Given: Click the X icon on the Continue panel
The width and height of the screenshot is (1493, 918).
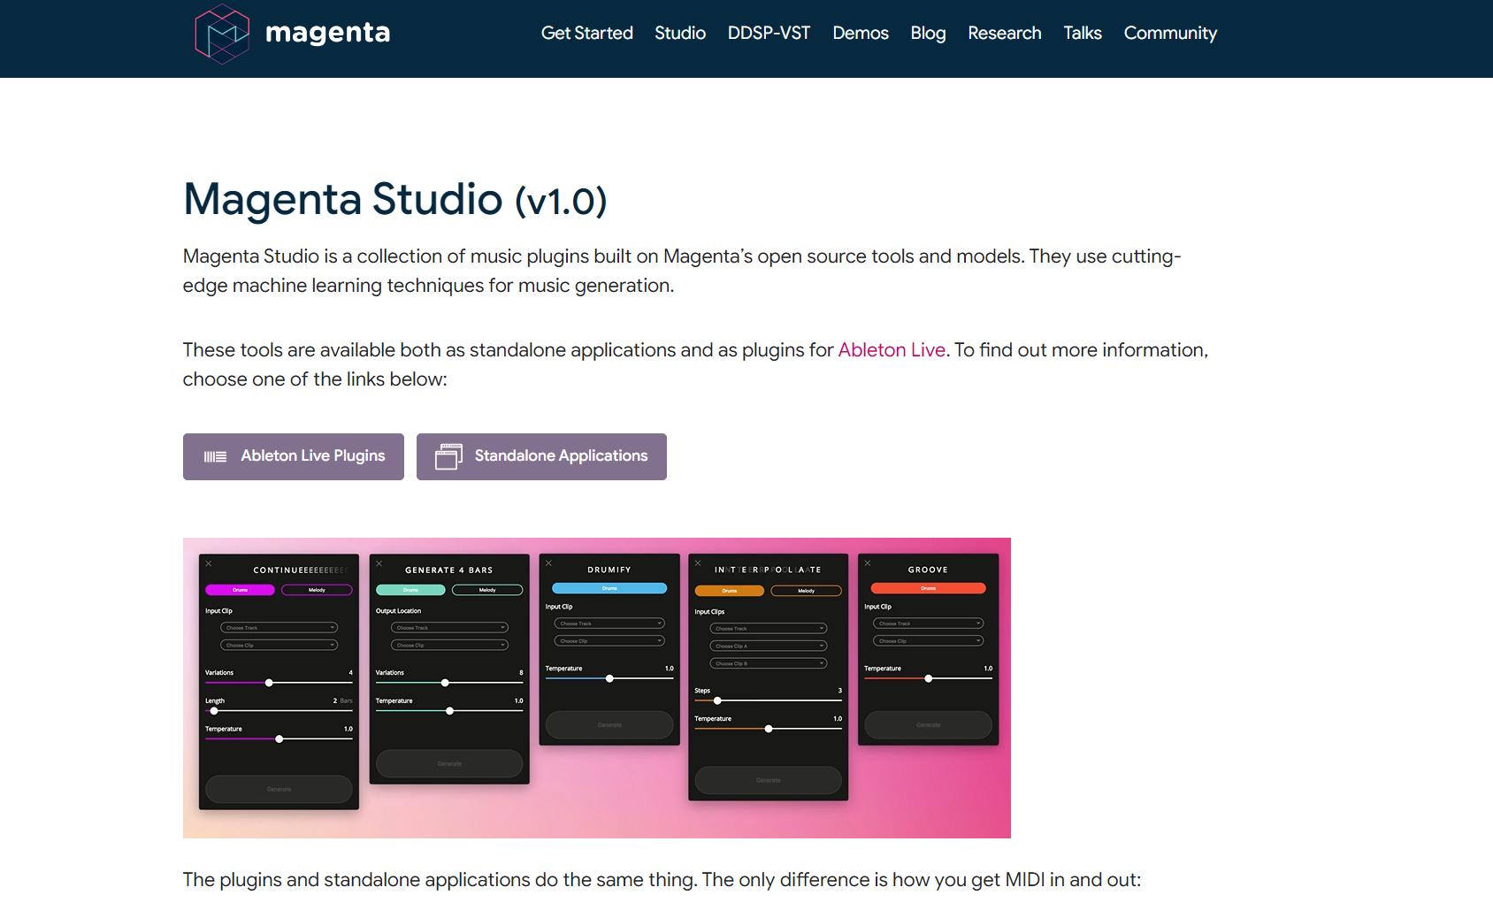Looking at the screenshot, I should coord(209,563).
